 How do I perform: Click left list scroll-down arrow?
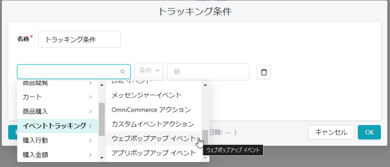click(x=102, y=158)
